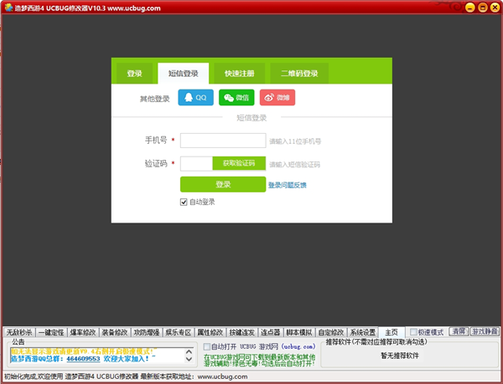Screen dimensions: 503x384
Task: Switch to the 登录 login tab
Action: pos(134,74)
